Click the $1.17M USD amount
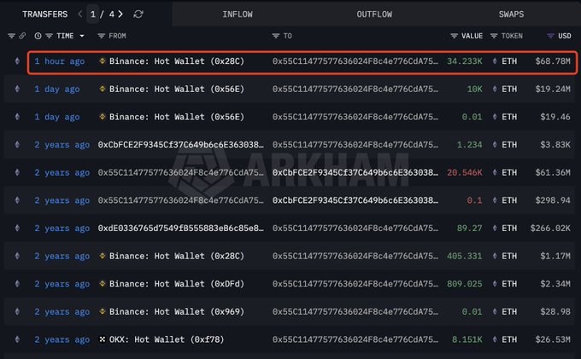This screenshot has height=359, width=581. [555, 256]
